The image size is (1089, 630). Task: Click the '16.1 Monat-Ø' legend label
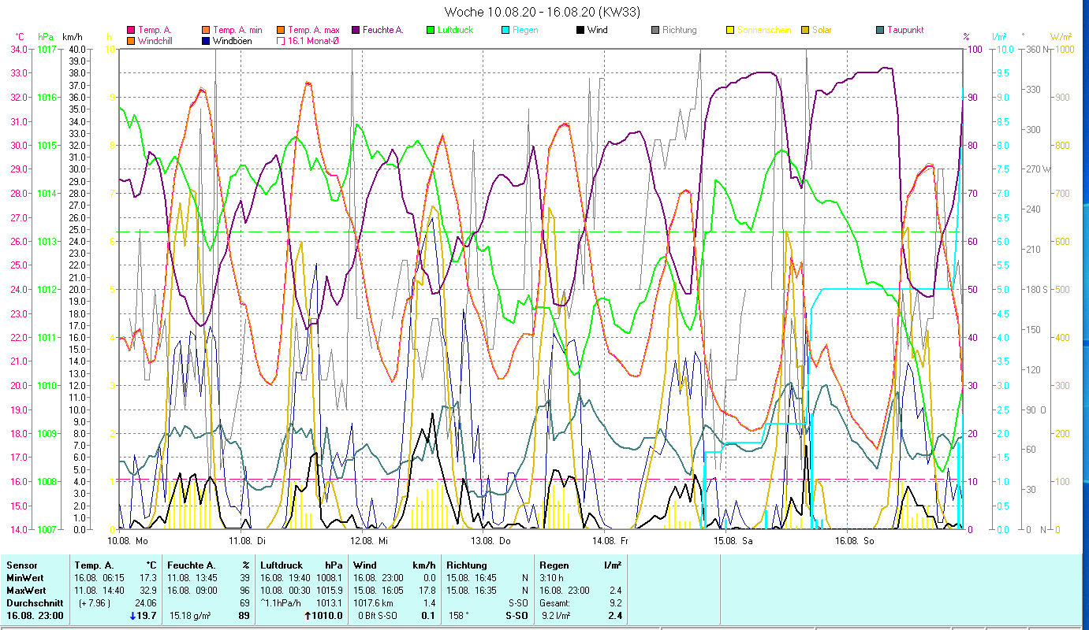coord(313,40)
